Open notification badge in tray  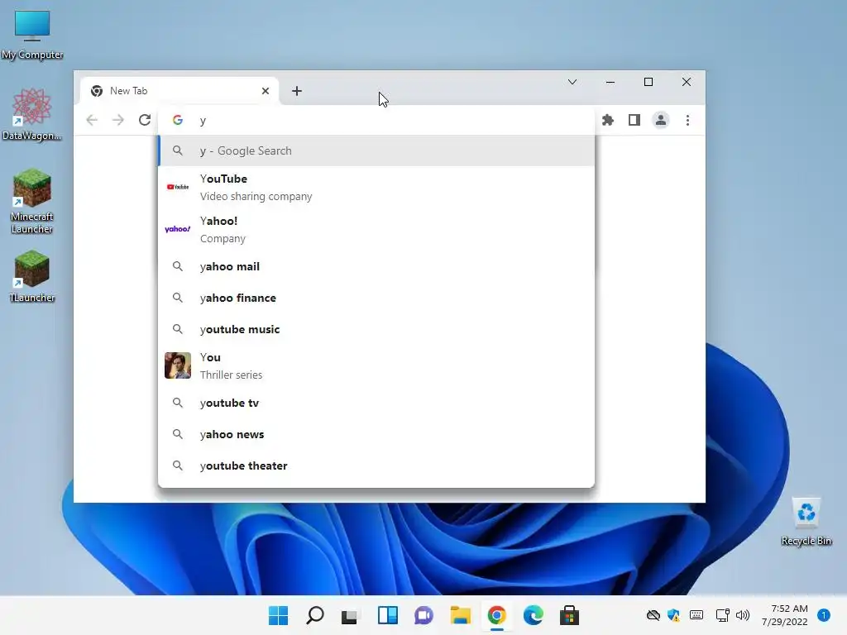(823, 615)
